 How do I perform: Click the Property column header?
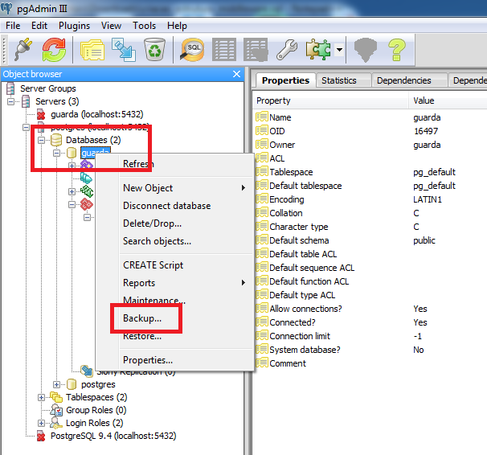coord(331,100)
